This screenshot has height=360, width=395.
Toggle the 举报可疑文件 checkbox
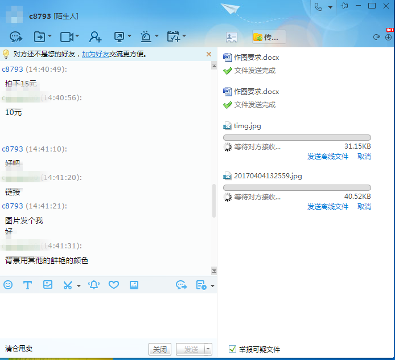(x=232, y=349)
